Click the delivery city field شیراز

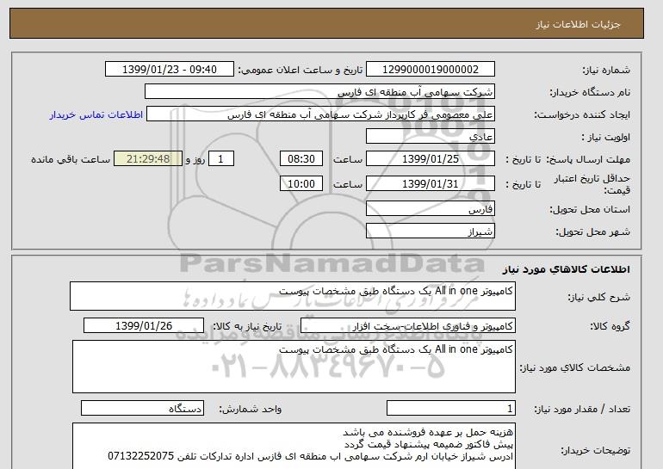click(430, 231)
